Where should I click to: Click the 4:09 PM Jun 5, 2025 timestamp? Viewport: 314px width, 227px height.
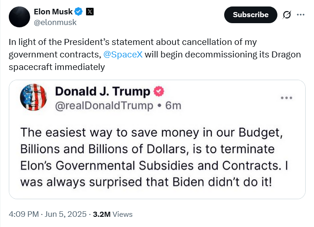coord(48,214)
